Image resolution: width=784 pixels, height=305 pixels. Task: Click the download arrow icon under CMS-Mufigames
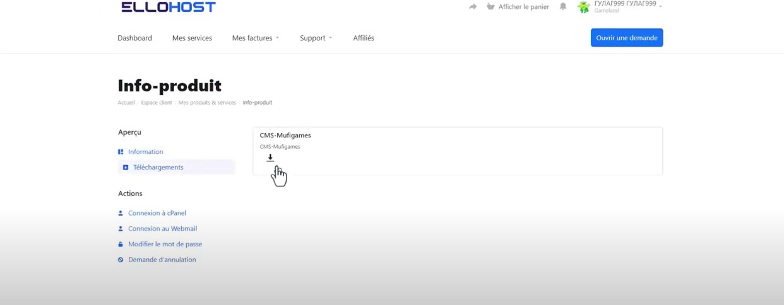(270, 158)
